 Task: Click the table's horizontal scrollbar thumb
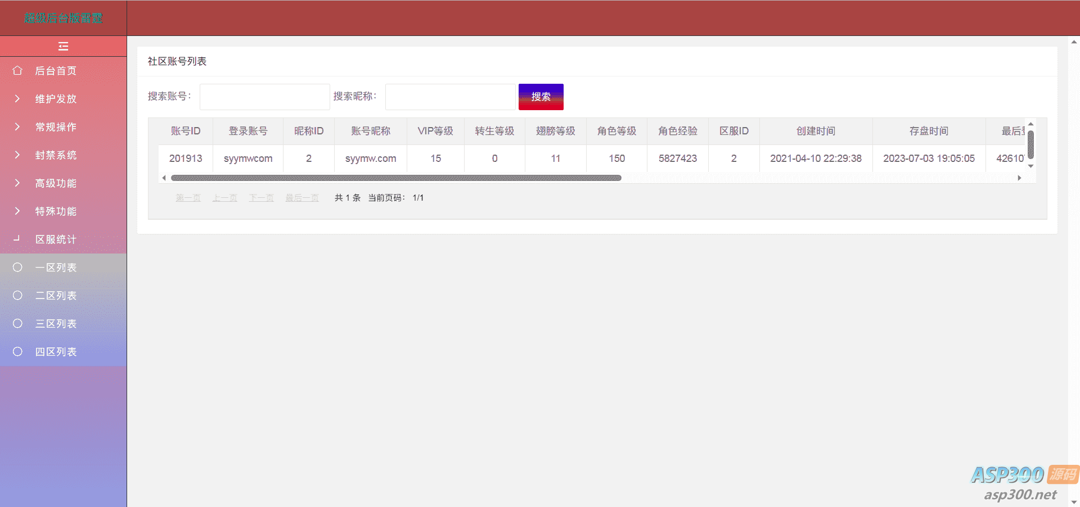point(396,178)
